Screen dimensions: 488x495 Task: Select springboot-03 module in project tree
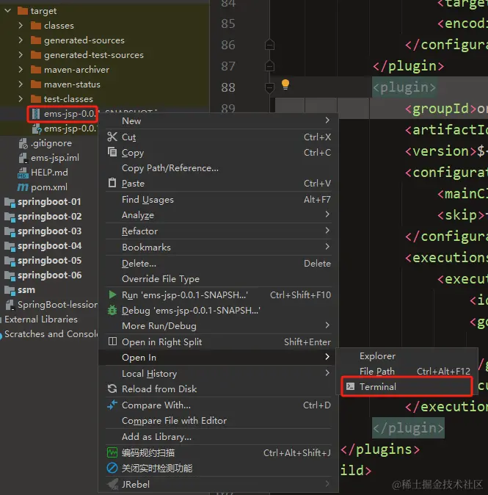click(x=49, y=231)
